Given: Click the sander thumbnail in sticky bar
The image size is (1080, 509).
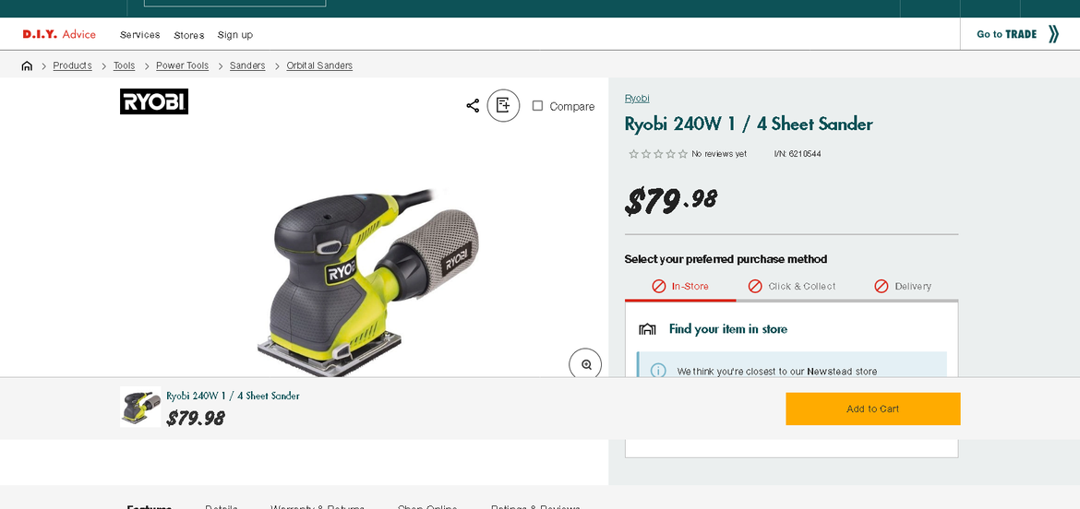Looking at the screenshot, I should [x=140, y=407].
